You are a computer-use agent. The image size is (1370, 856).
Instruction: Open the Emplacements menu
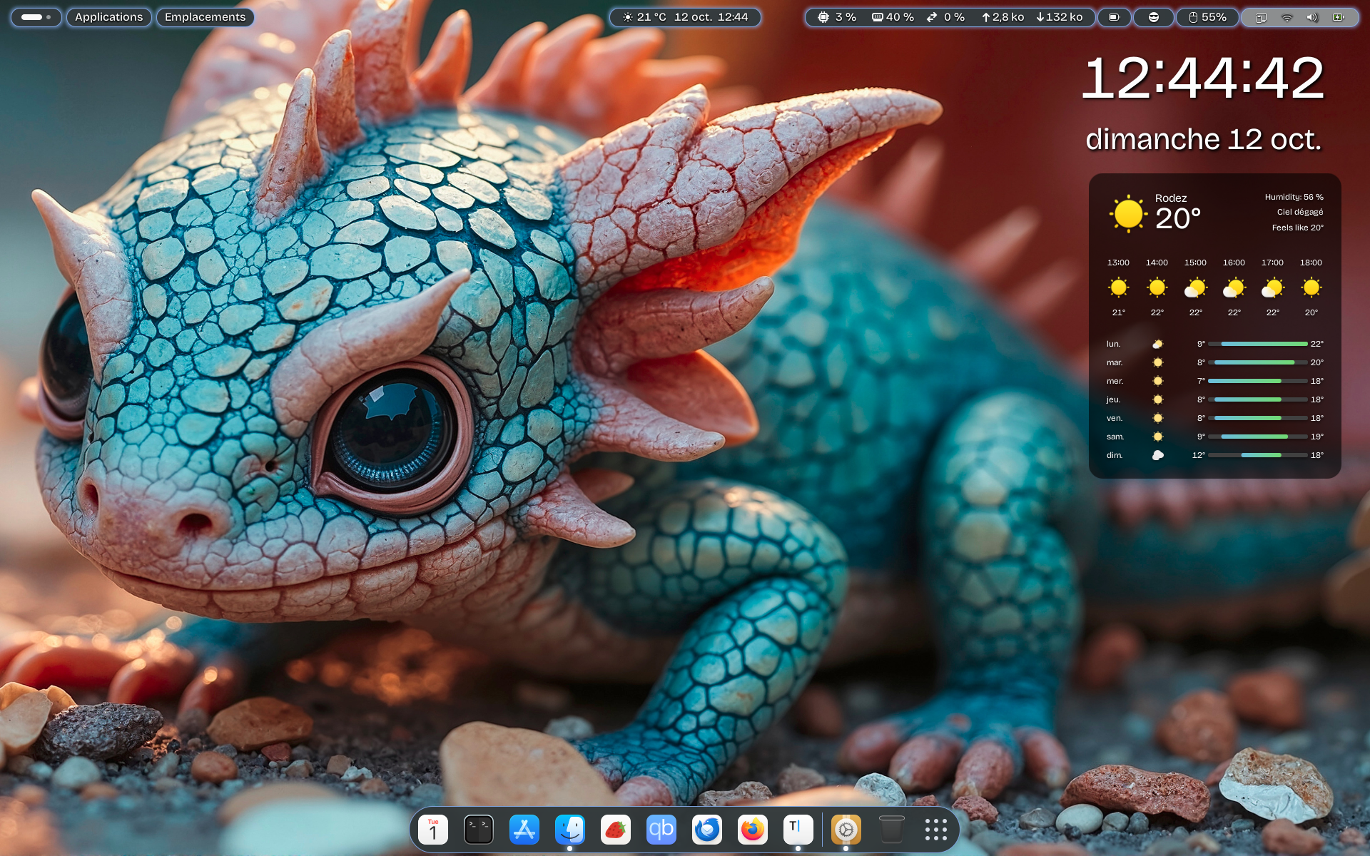click(205, 17)
